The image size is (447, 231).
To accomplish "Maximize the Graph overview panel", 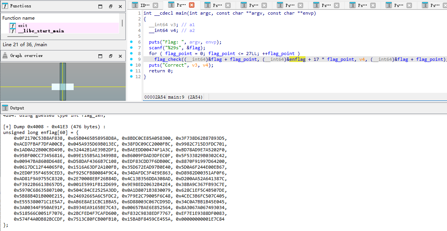I will tap(100, 56).
